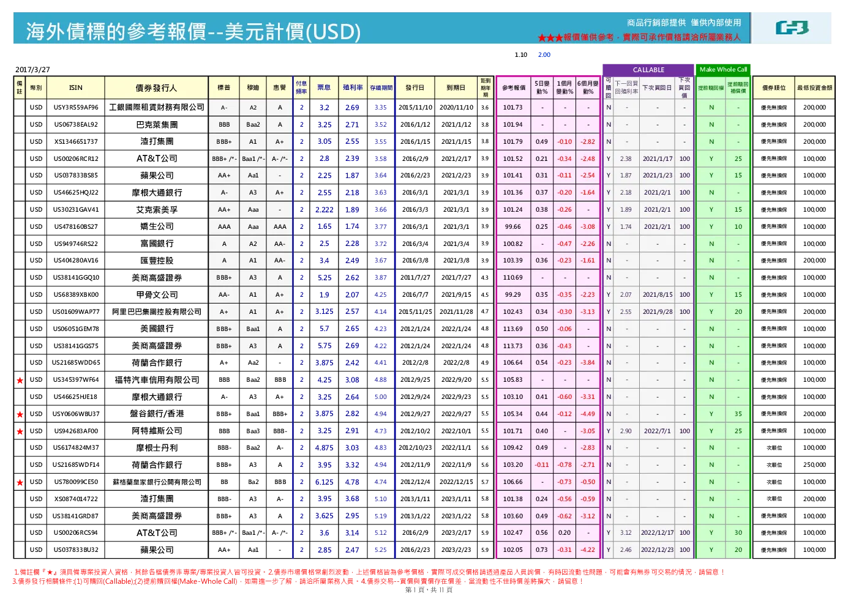
Task: Select the purple CALLABLE section header
Action: tap(648, 70)
